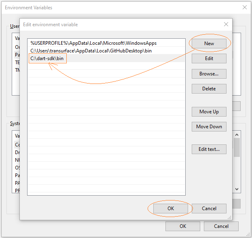Close the Edit environment variable dialog
The height and width of the screenshot is (238, 252).
coord(226,24)
